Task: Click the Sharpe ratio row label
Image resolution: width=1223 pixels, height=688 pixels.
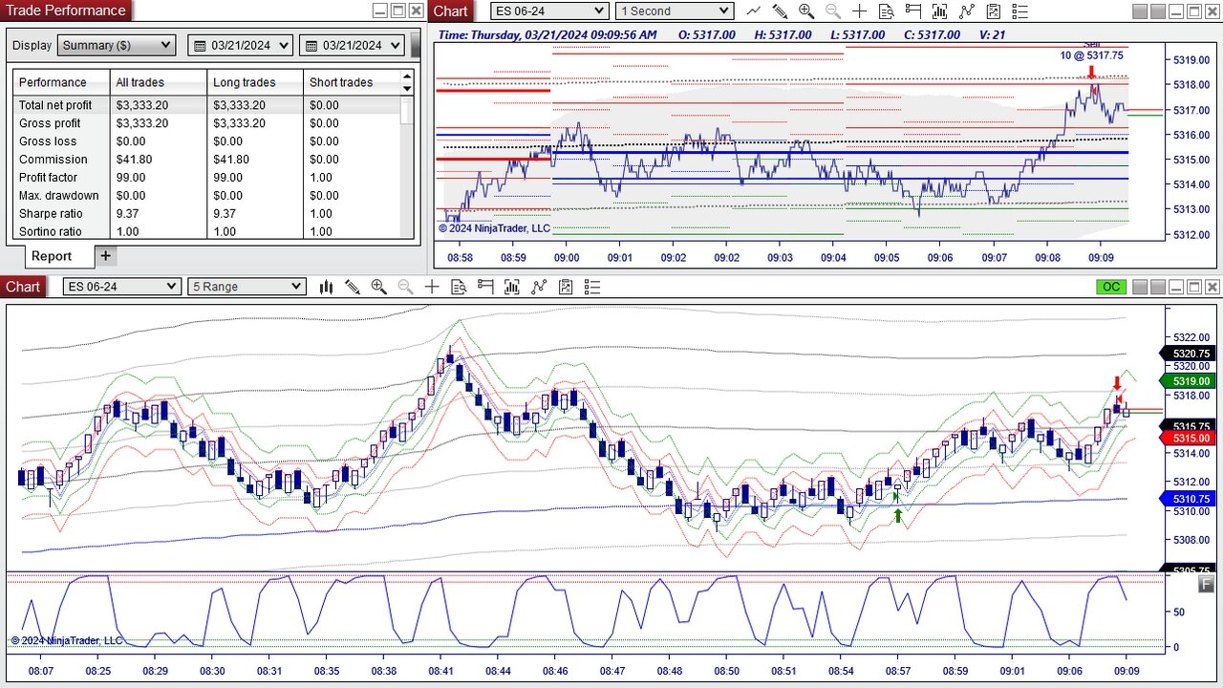Action: pyautogui.click(x=51, y=214)
